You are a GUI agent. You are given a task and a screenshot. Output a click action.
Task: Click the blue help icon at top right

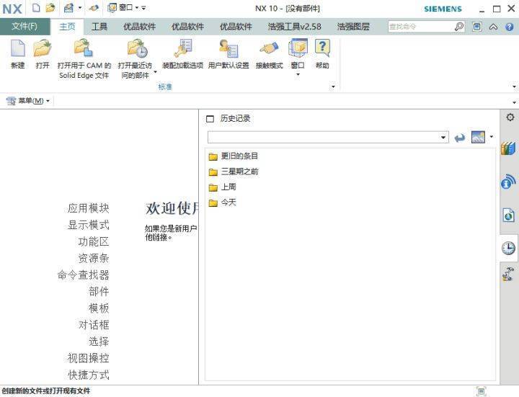coord(510,27)
